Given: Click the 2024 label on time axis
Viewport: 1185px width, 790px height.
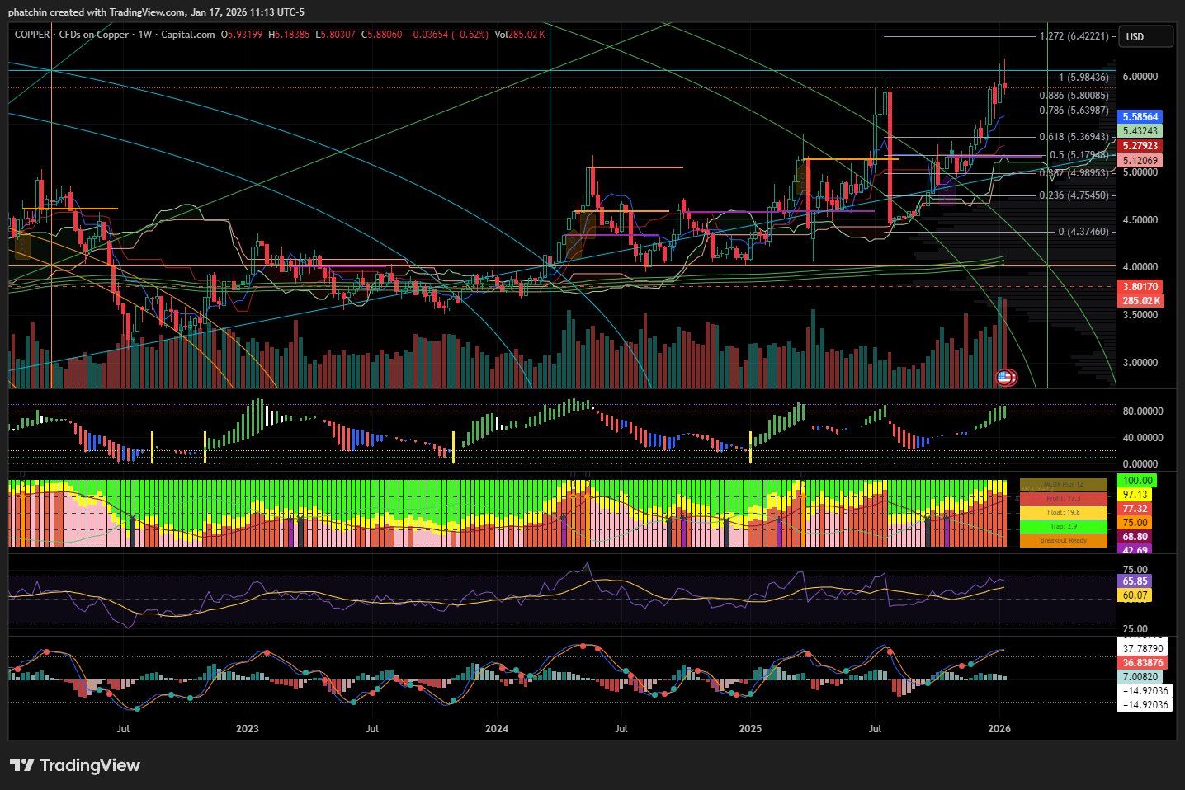Looking at the screenshot, I should click(497, 729).
